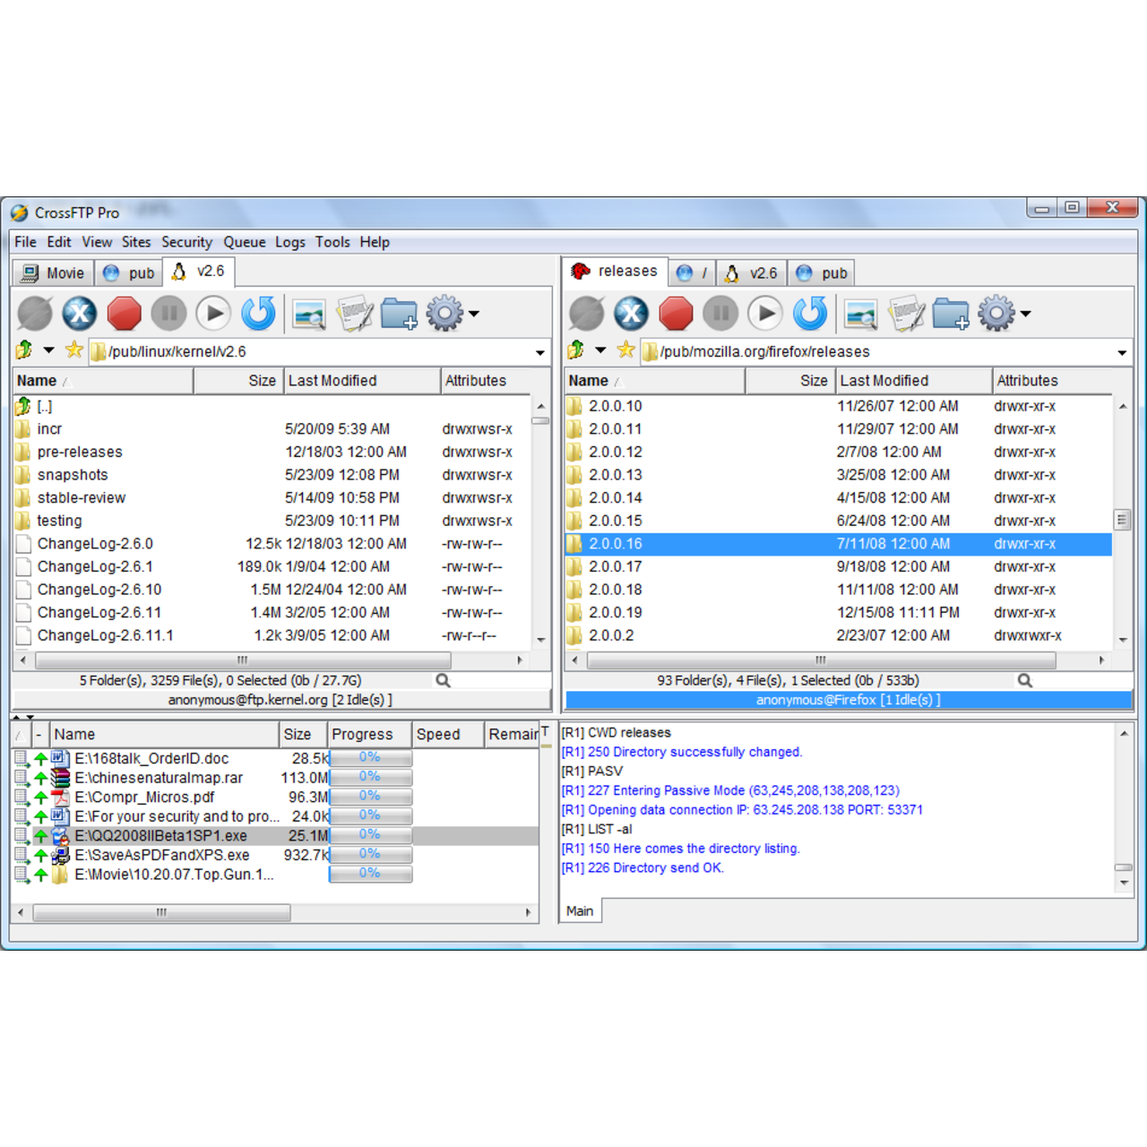Expand history arrow next to right up-folder icon
Screen dimensions: 1147x1147
[x=600, y=350]
